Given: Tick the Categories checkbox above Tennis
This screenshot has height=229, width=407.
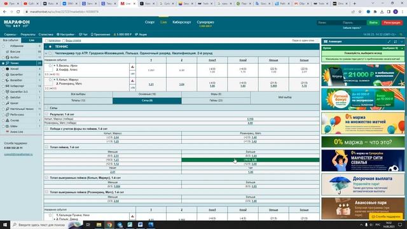Looking at the screenshot, I should pyautogui.click(x=46, y=41).
